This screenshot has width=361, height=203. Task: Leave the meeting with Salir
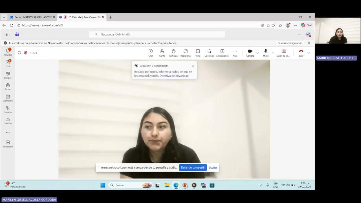point(301,53)
